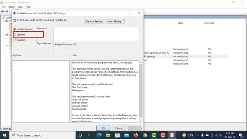Select the Enabled radio button
247x139 pixels.
pos(15,34)
